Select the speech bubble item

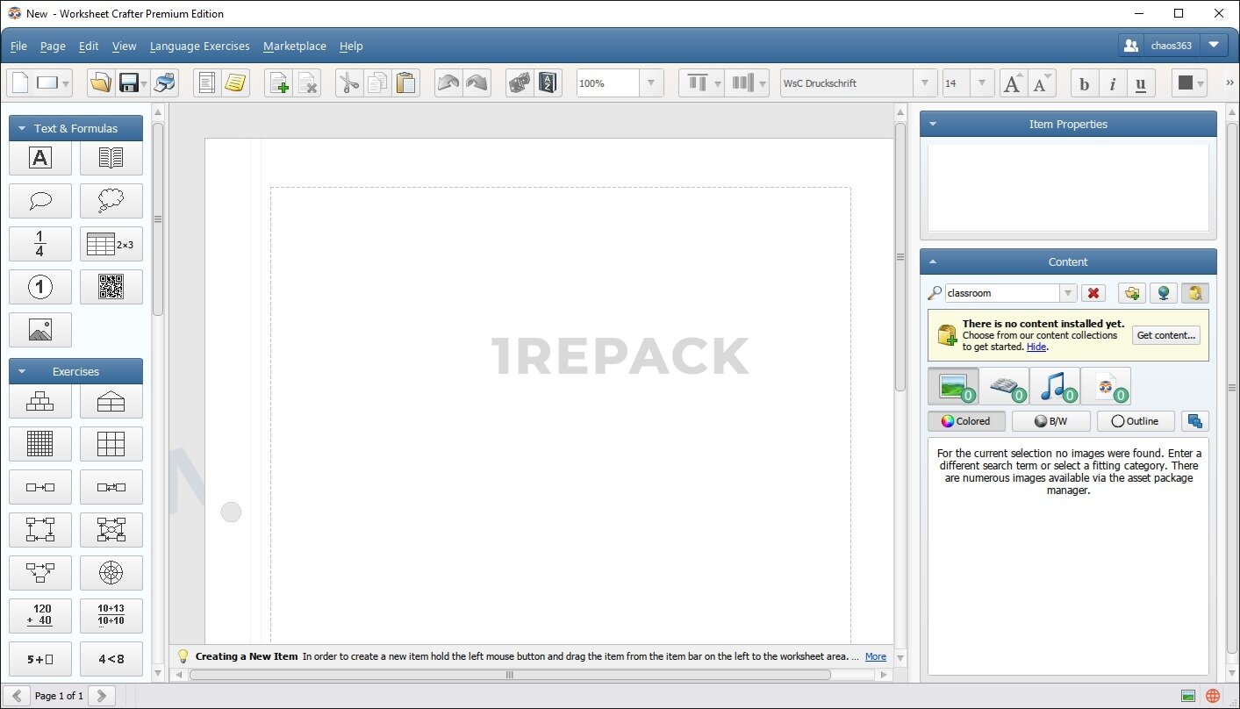(40, 201)
